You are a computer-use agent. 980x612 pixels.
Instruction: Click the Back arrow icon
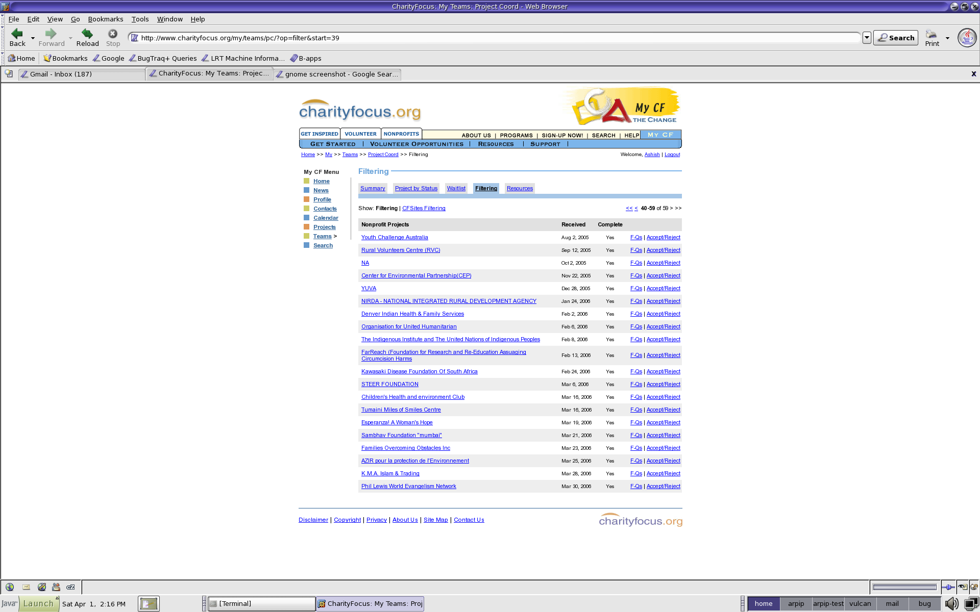(17, 34)
